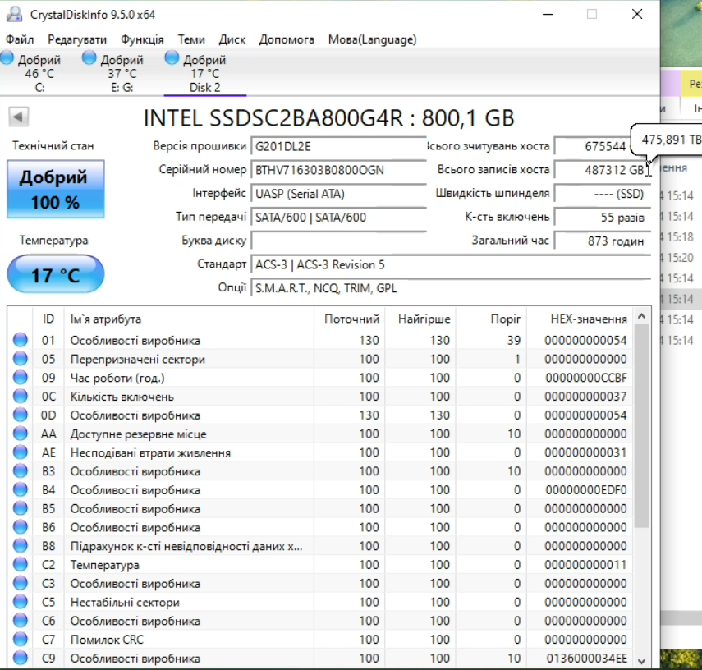Click the status icon of attribute C3
The image size is (702, 670).
pos(21,584)
